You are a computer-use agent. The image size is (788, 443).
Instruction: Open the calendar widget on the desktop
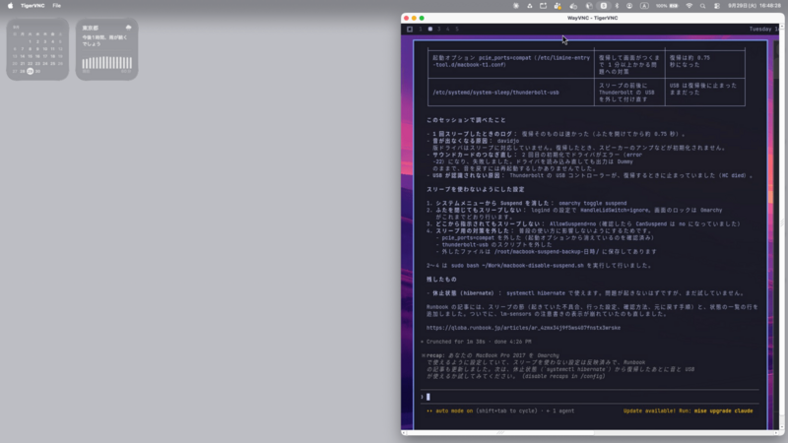37,49
